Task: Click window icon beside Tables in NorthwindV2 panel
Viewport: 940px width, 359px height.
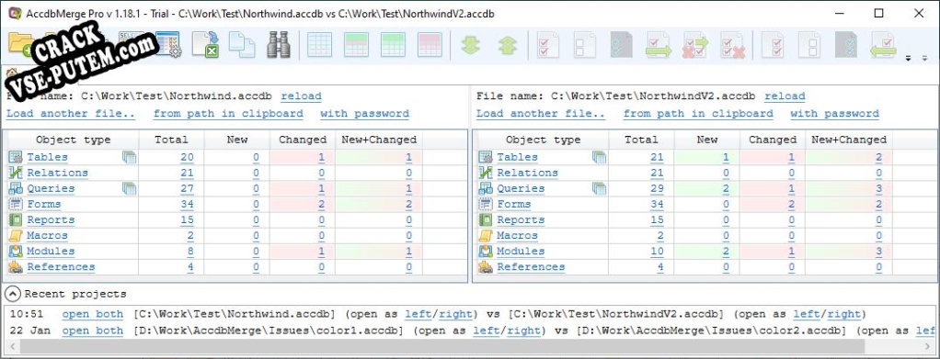Action: [599, 157]
